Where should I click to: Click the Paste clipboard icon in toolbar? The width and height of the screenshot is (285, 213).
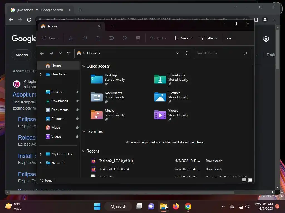98,38
